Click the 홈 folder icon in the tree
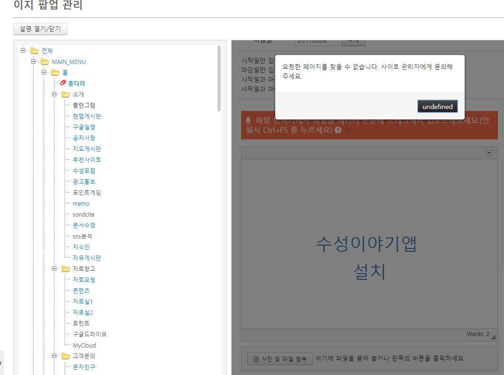504x375 pixels. pos(56,72)
